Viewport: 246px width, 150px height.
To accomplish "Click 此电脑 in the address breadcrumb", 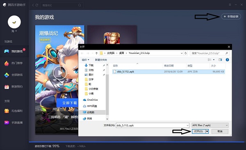I will (111, 53).
